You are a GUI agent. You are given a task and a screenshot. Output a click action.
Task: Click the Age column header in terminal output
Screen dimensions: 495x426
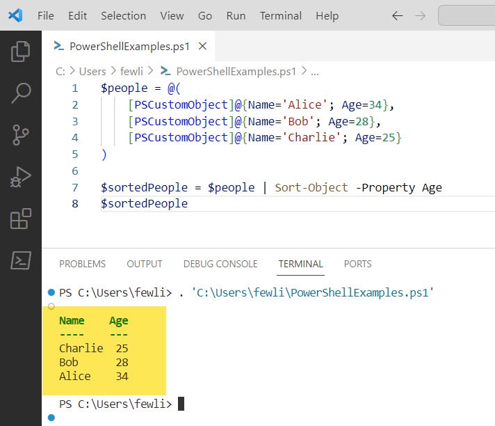click(x=119, y=321)
